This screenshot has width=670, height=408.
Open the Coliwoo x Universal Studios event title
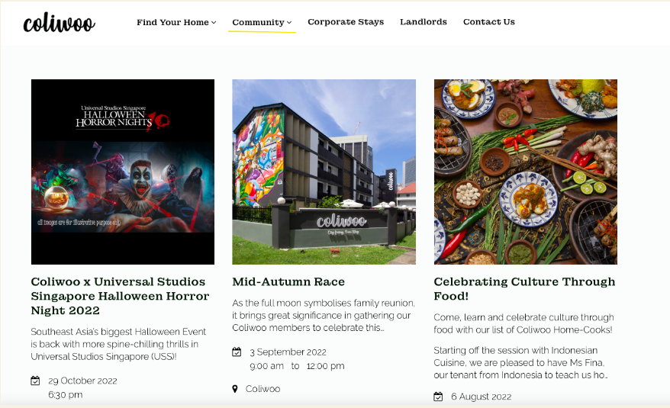[x=120, y=296]
